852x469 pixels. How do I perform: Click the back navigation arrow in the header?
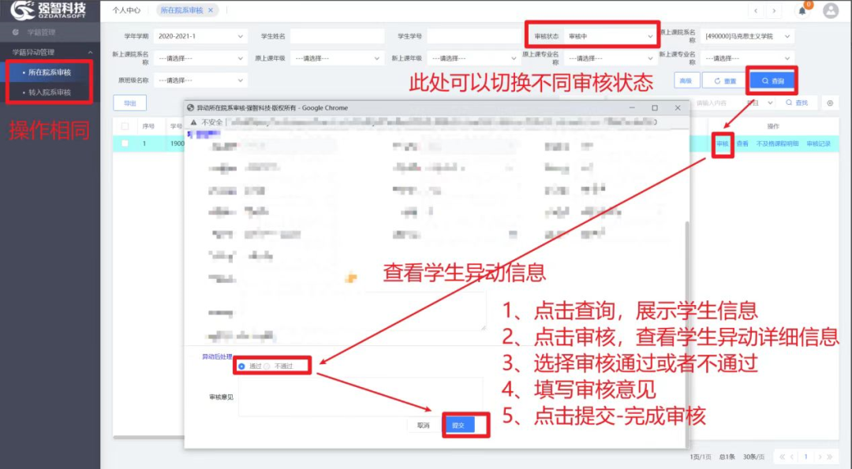pos(755,10)
